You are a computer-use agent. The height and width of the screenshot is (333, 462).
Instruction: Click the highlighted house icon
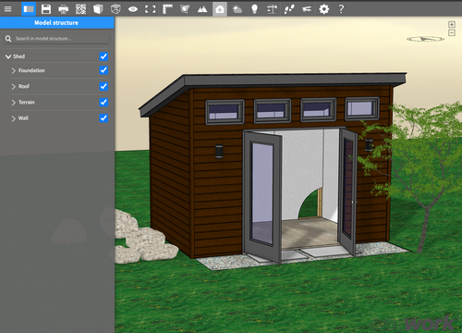(220, 9)
